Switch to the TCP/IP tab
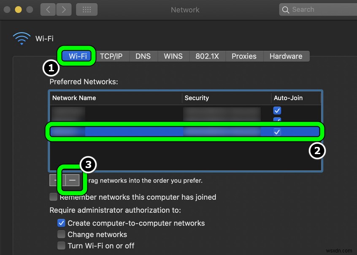The height and width of the screenshot is (255, 357). point(112,56)
